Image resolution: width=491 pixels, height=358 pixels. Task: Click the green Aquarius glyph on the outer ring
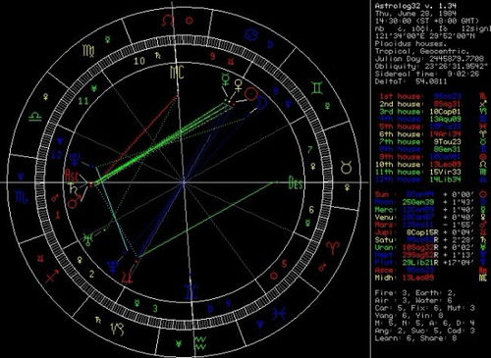point(200,342)
